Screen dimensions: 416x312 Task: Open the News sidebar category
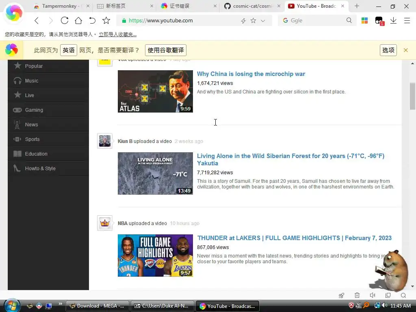[x=48, y=124]
